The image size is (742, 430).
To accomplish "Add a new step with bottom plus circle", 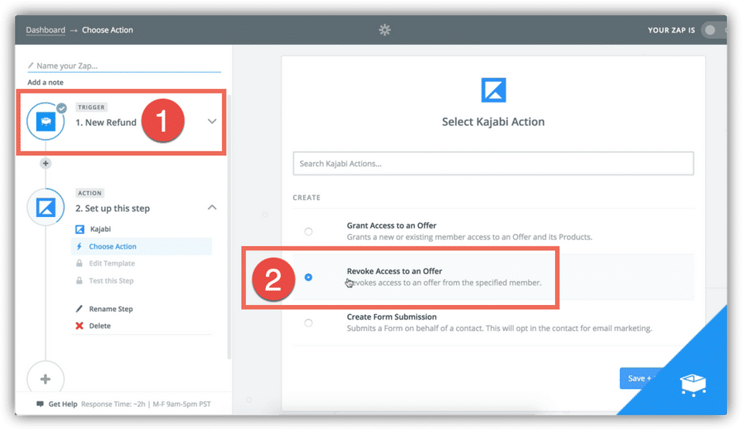I will coord(46,379).
